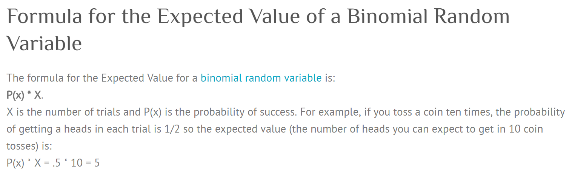Click the word 'Binomial' in the heading
The width and height of the screenshot is (572, 176).
384,17
